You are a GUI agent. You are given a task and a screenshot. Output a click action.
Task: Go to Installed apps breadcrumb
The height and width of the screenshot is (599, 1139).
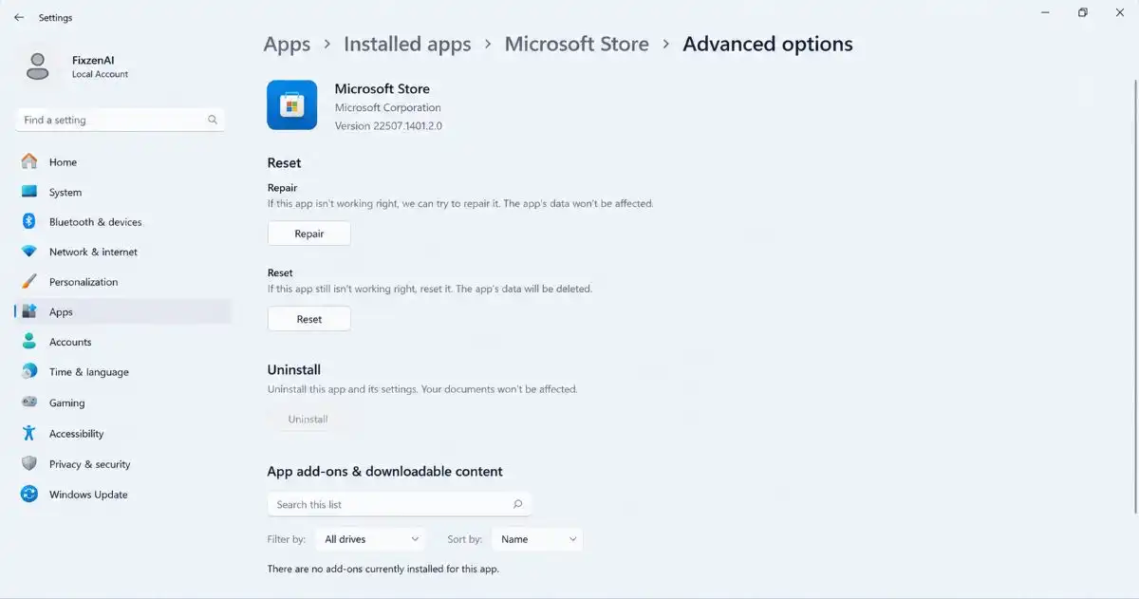[x=407, y=45]
